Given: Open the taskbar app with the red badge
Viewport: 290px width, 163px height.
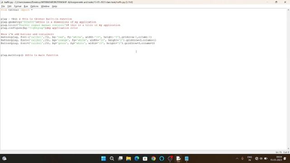Looking at the screenshot, I should coord(170,158).
